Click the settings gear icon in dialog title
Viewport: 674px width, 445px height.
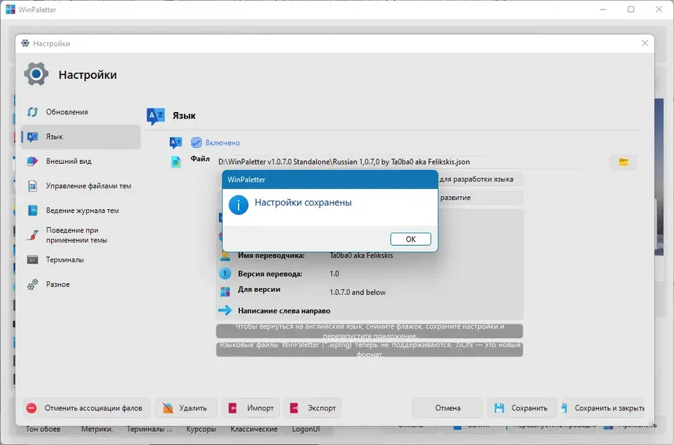pyautogui.click(x=25, y=43)
